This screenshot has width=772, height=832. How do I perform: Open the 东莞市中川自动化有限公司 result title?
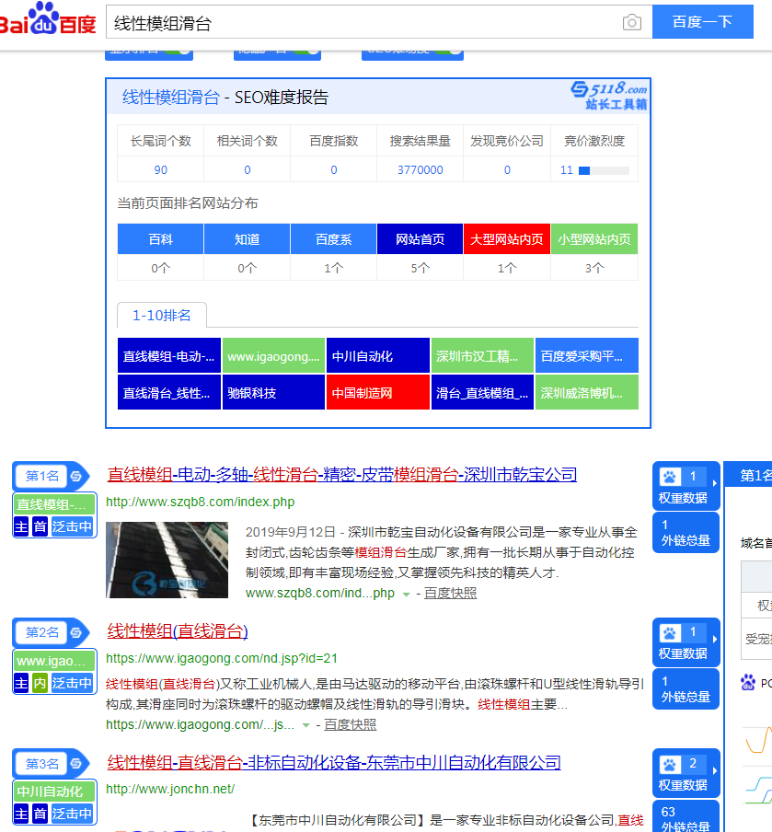pos(334,762)
